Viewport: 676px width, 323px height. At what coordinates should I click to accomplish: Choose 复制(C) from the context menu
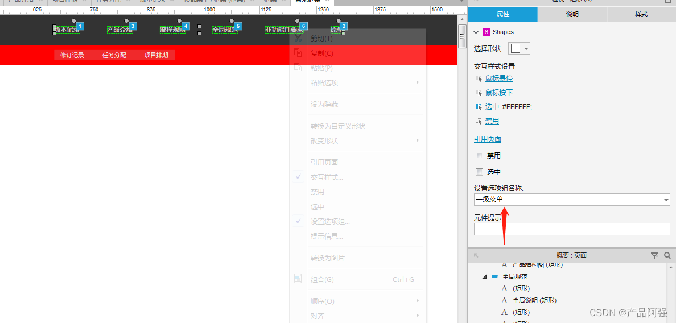[357, 53]
